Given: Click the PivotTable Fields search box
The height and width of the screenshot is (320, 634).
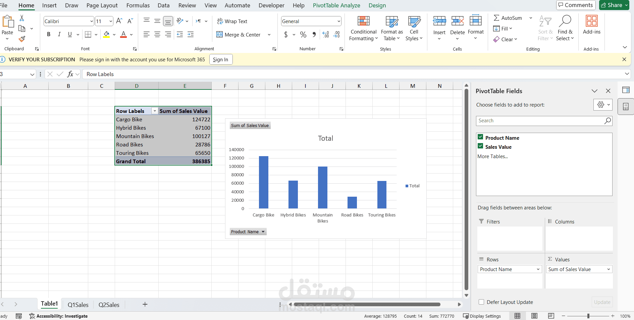Looking at the screenshot, I should point(537,121).
